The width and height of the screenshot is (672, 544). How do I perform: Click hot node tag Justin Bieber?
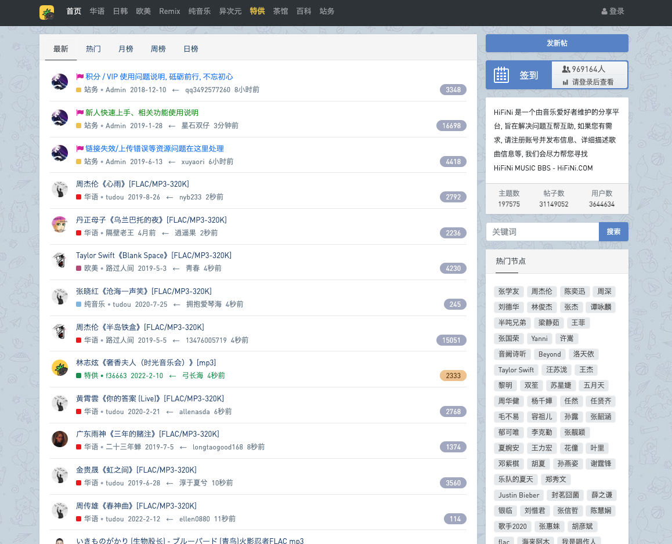tap(519, 495)
